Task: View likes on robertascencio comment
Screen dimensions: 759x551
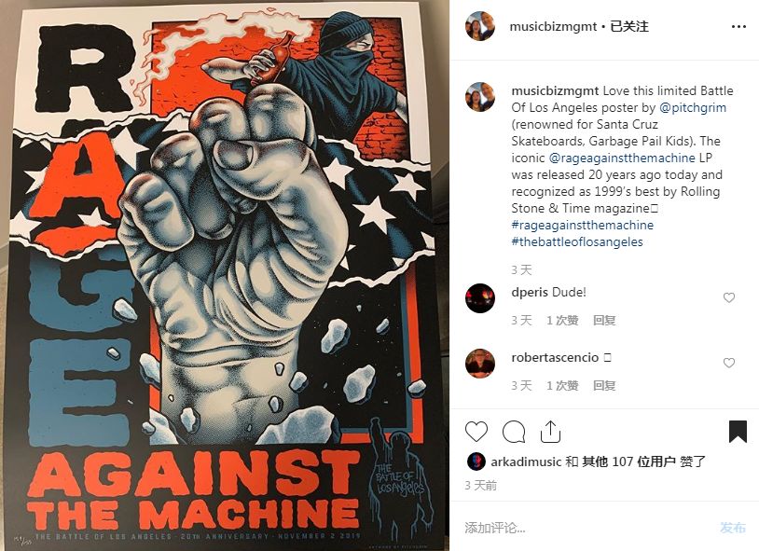Action: [x=562, y=385]
